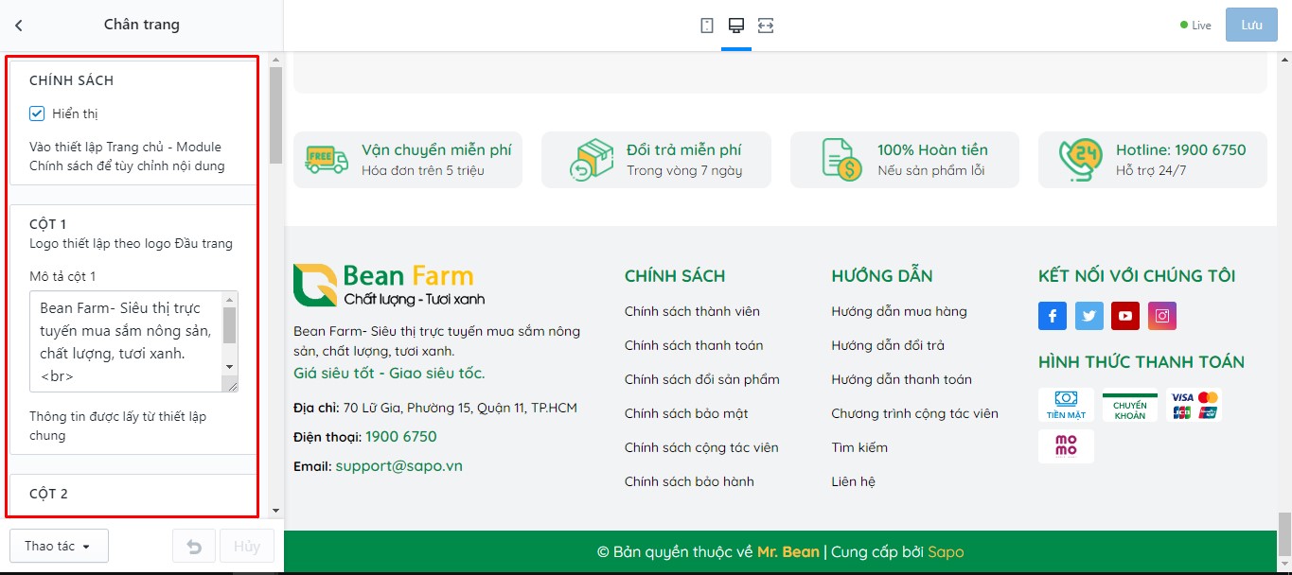Viewport: 1292px width, 575px height.
Task: Open Chính sách cộng tác viên link
Action: pos(701,447)
